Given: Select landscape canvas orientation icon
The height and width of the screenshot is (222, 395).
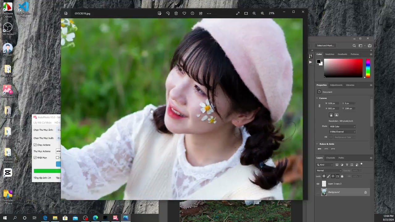Looking at the screenshot, I should coord(336,115).
